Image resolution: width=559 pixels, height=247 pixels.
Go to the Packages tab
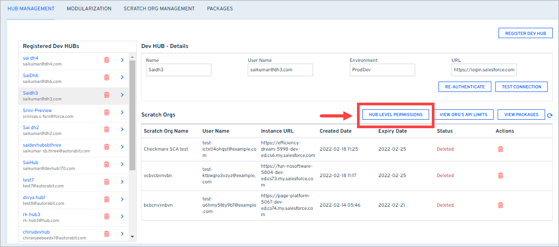219,9
